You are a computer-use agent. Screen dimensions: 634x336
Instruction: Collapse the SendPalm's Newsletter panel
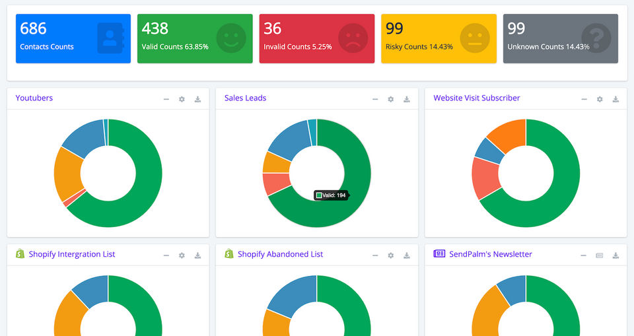[583, 255]
